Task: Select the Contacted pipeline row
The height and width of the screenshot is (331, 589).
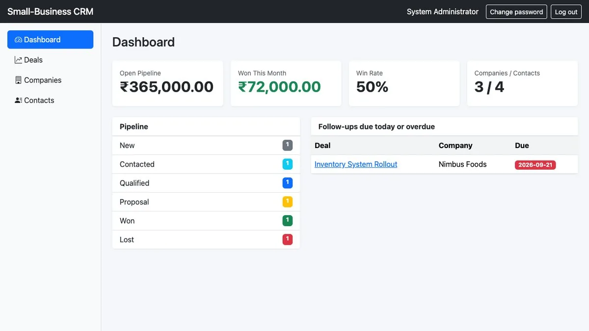Action: coord(206,164)
